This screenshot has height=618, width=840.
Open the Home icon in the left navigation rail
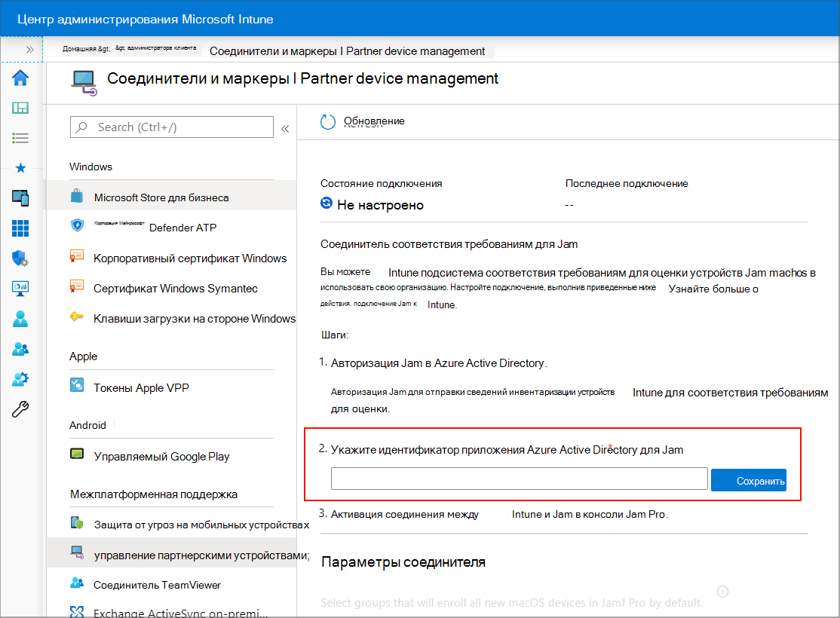20,78
